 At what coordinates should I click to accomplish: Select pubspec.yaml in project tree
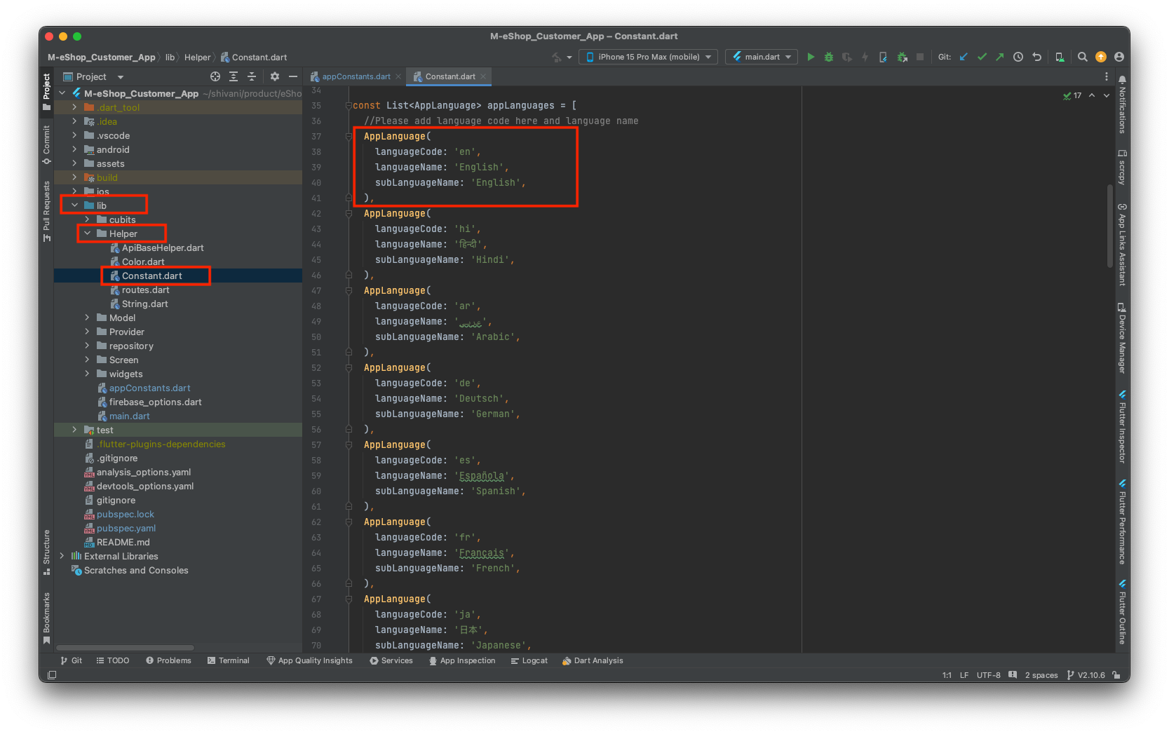(126, 528)
